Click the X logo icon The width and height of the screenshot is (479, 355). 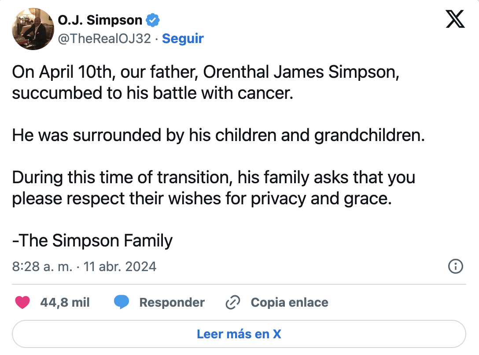pos(455,19)
